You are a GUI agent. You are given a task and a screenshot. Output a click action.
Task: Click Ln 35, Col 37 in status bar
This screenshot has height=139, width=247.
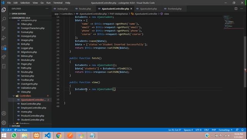[x=175, y=130]
